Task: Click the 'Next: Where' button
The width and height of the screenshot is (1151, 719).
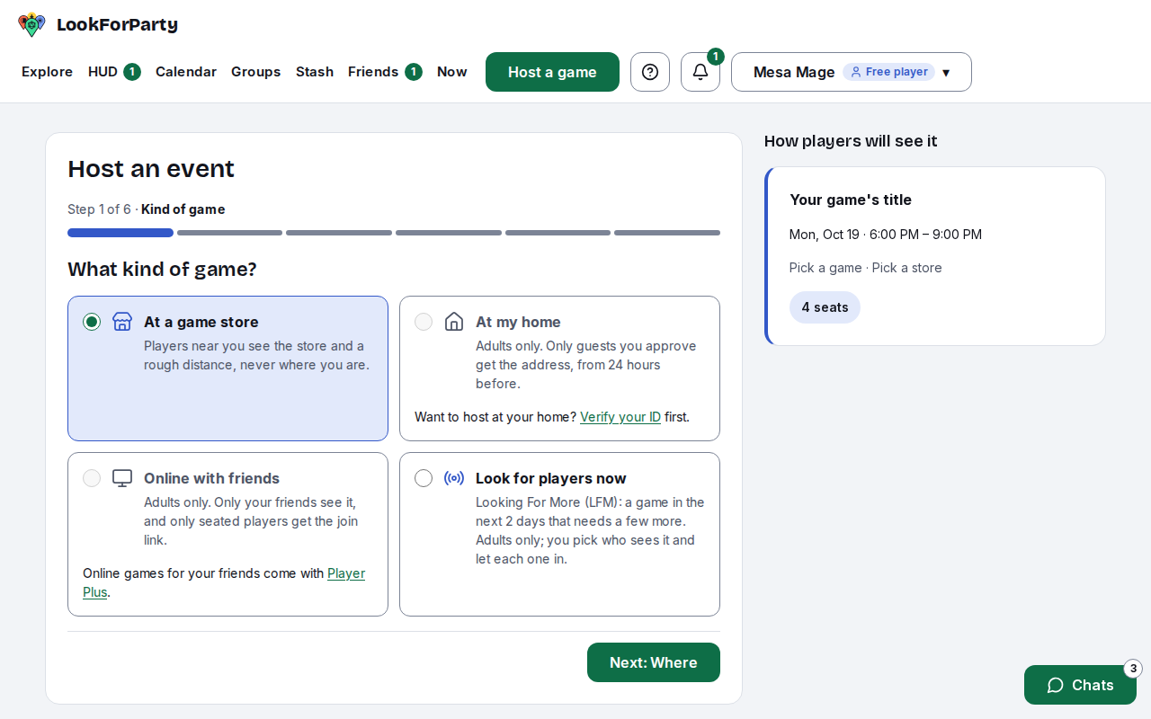Action: pyautogui.click(x=654, y=662)
